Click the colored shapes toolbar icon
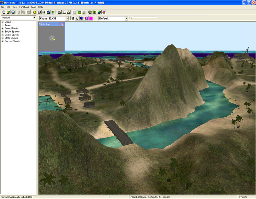256x199 pixels. pos(99,12)
